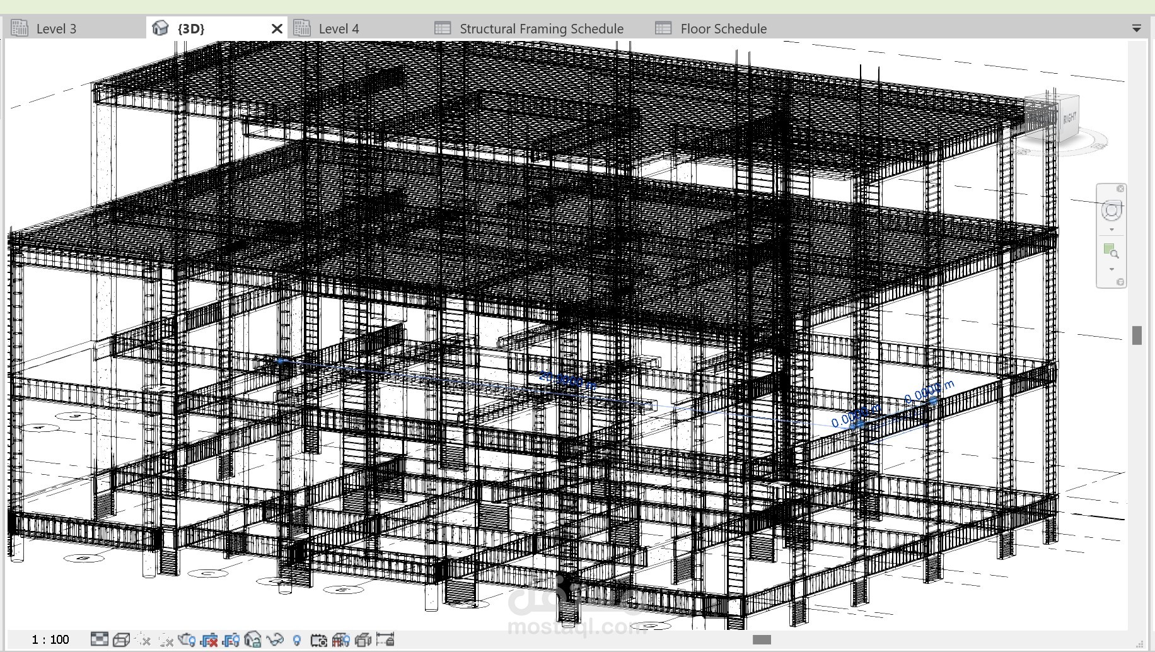Toggle Highlight Displacement Sets icon

click(363, 639)
